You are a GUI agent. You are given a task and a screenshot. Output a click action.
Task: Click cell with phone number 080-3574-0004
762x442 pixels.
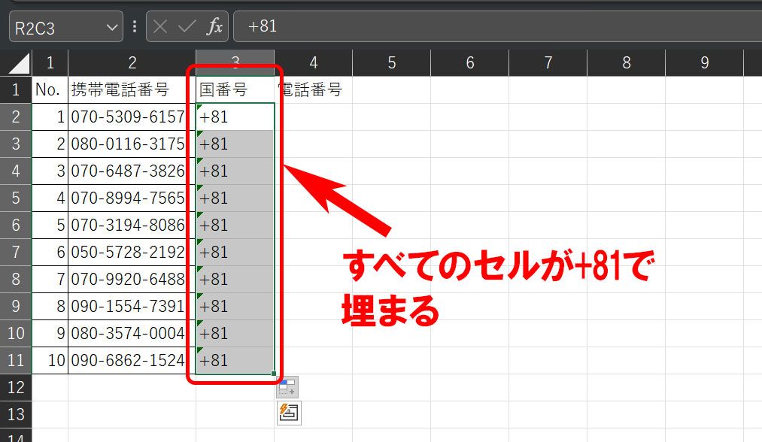132,333
